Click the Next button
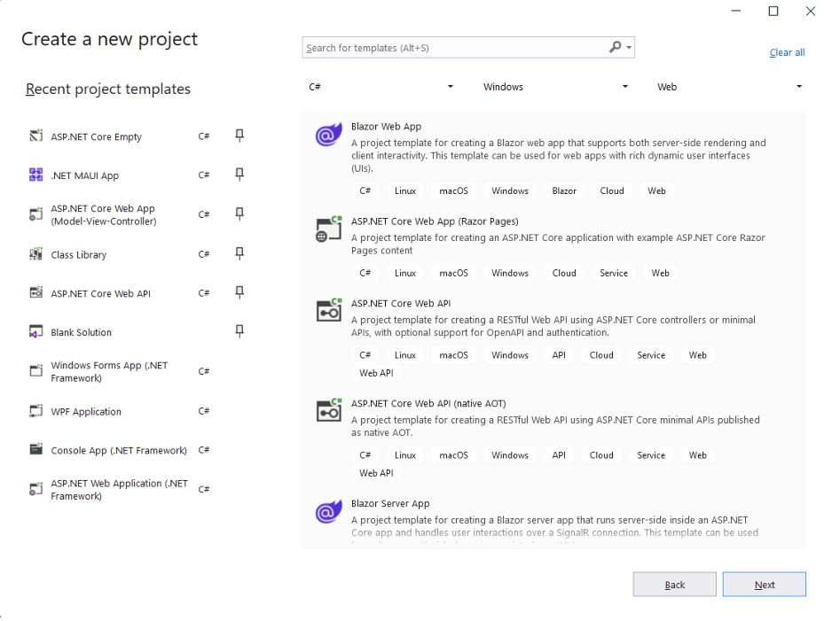Screen dimensions: 824x621 point(764,585)
